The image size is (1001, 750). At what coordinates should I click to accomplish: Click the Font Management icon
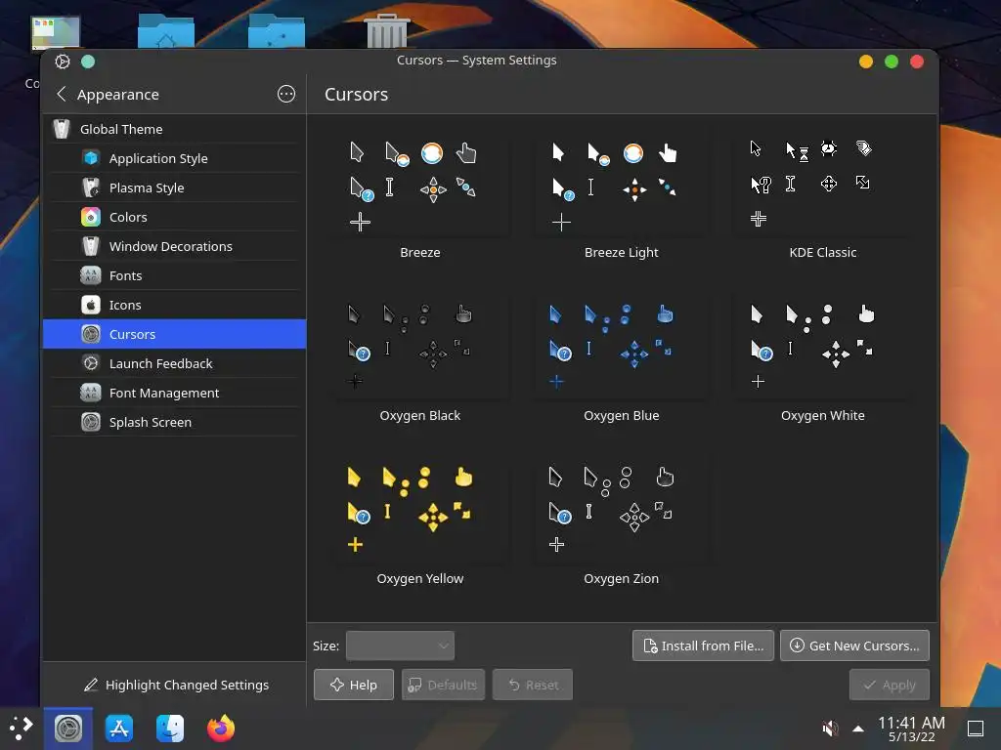coord(91,393)
